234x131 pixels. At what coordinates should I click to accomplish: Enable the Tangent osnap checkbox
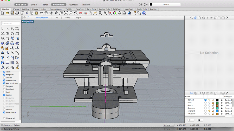tap(4, 86)
